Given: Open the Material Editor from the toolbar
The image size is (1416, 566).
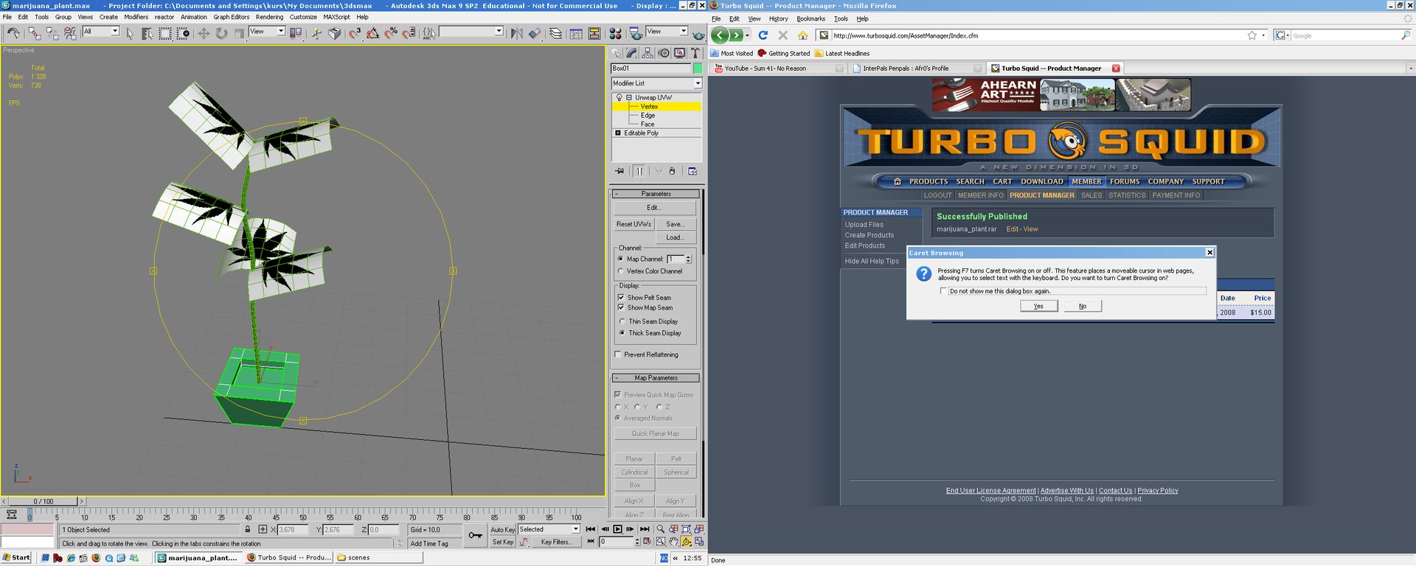Looking at the screenshot, I should pos(616,33).
